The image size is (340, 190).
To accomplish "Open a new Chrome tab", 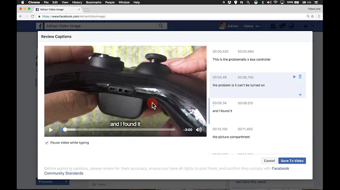I will (86, 10).
